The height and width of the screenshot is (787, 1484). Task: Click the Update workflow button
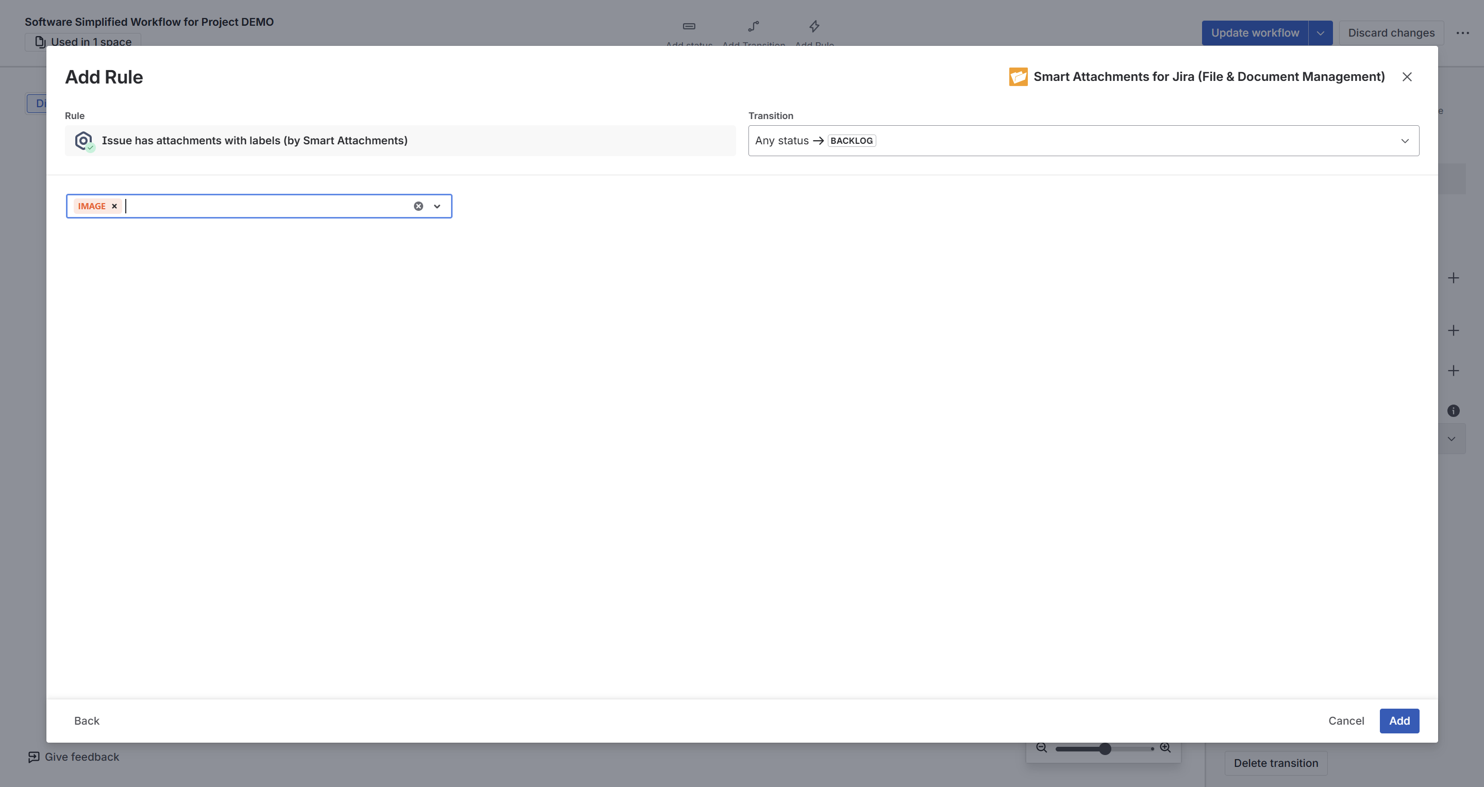(1255, 33)
